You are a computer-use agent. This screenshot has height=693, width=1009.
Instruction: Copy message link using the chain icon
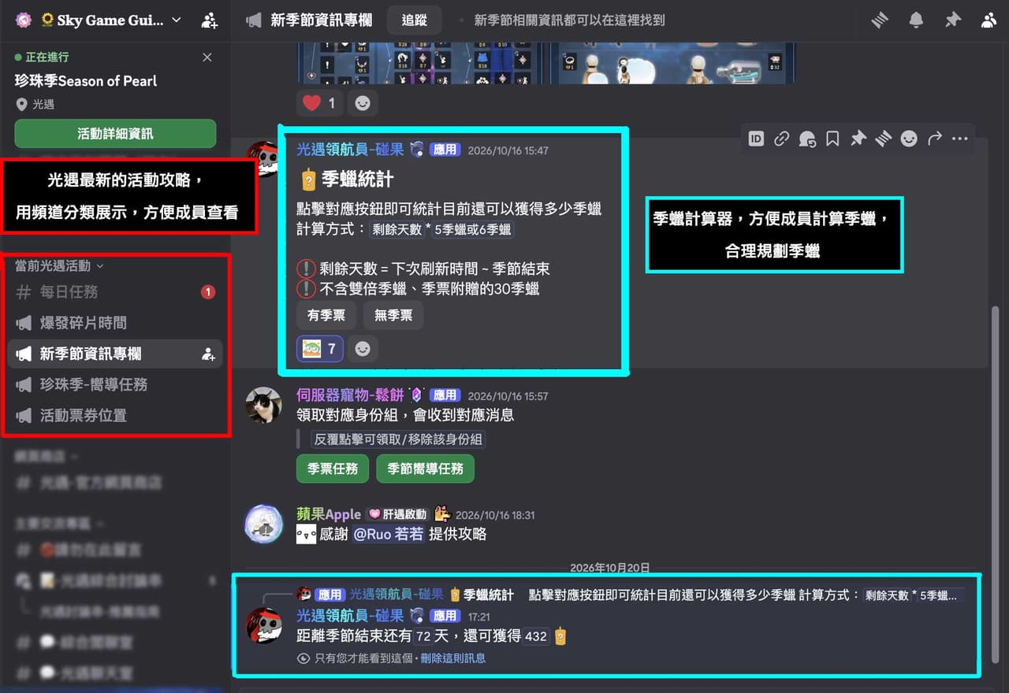781,139
